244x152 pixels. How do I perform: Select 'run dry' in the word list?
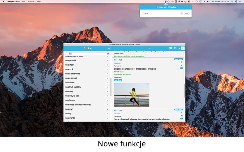point(88,113)
